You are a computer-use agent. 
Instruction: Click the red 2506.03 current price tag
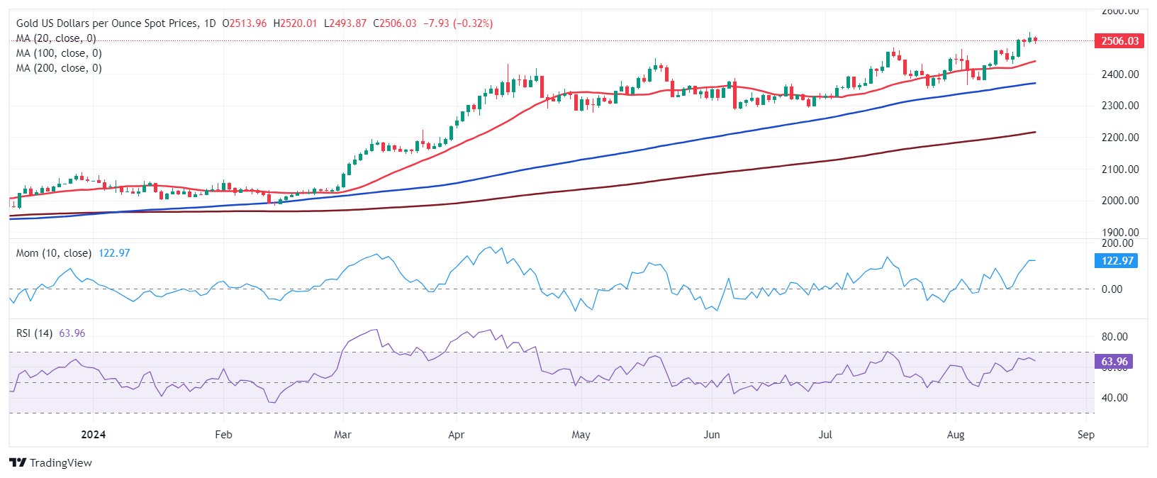point(1119,41)
